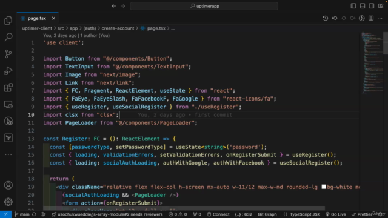The width and height of the screenshot is (388, 218).
Task: Click the white bg-white color swatch
Action: click(x=324, y=187)
